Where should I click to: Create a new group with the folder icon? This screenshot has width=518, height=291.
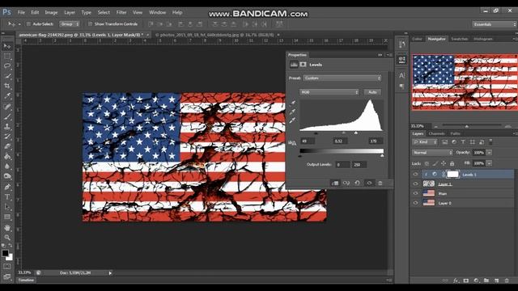coord(486,280)
